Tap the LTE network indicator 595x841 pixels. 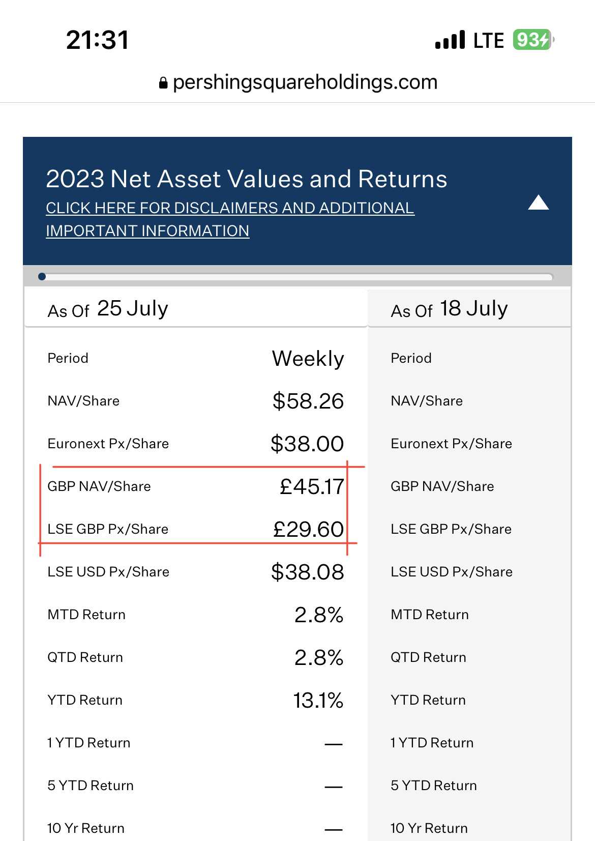(488, 40)
